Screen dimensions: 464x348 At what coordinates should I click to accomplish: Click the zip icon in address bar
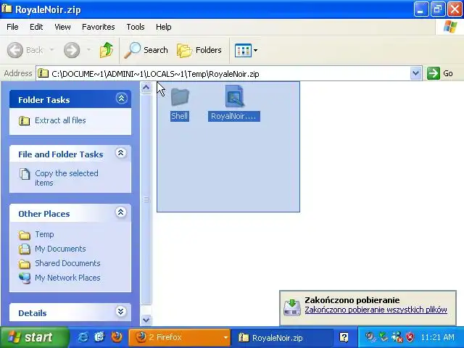[x=43, y=73]
